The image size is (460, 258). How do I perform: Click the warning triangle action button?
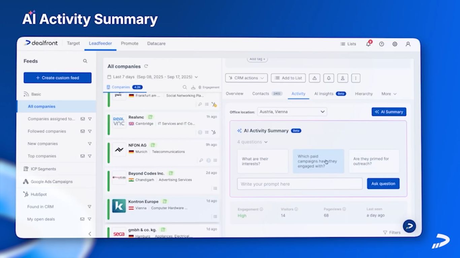(x=315, y=78)
